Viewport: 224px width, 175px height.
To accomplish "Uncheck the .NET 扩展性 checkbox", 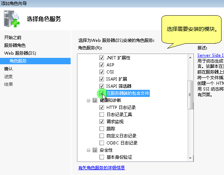I will (102, 58).
